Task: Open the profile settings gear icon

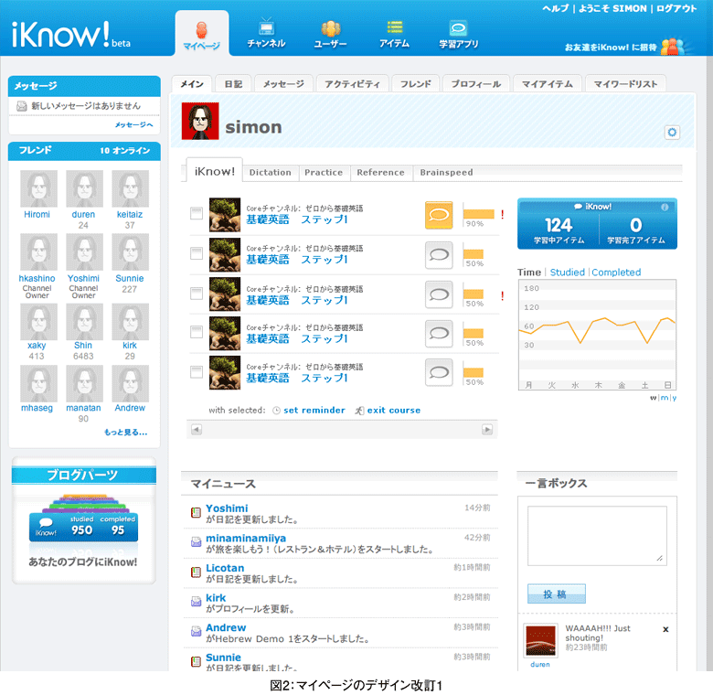Action: pos(672,133)
